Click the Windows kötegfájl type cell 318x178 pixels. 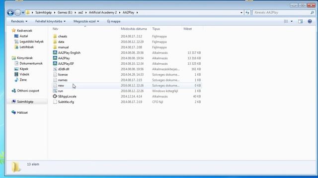pyautogui.click(x=165, y=91)
